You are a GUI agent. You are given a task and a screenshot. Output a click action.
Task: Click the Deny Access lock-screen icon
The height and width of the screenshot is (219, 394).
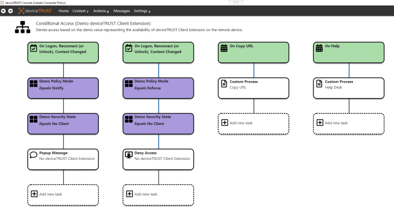(128, 155)
